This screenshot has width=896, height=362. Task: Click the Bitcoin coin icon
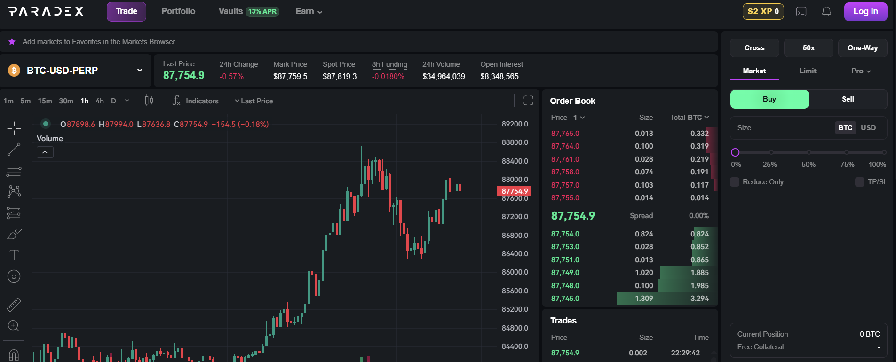point(14,71)
